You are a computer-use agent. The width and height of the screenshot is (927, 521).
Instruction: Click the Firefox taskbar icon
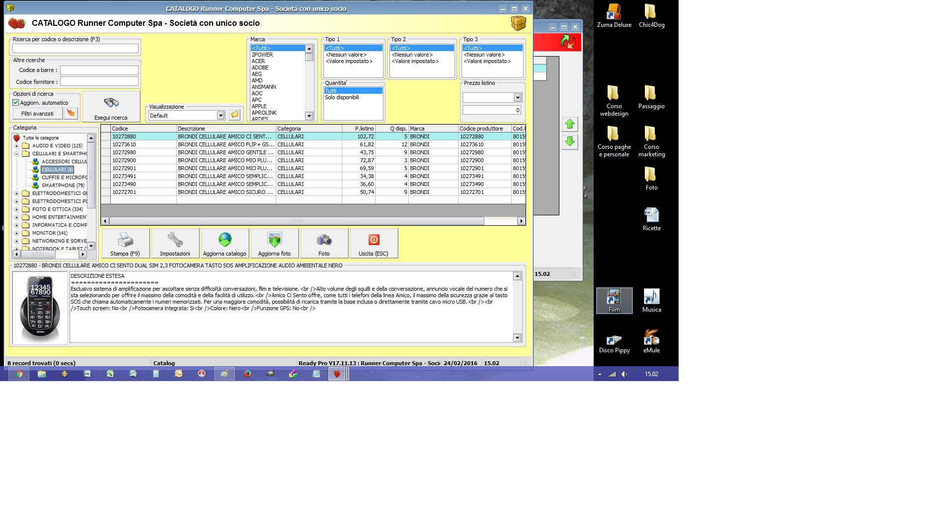(x=247, y=374)
